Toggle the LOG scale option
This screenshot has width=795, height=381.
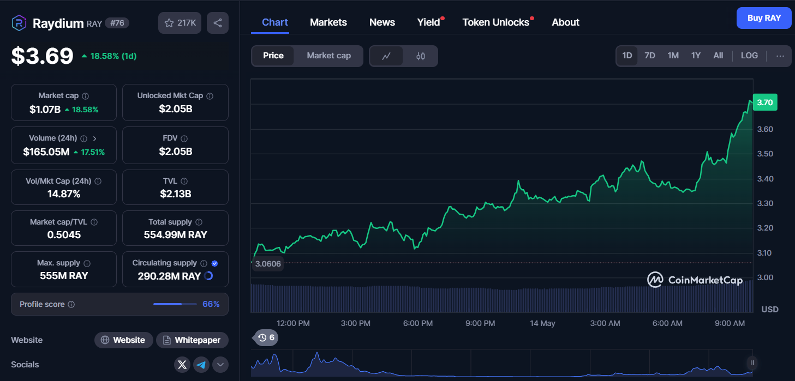[x=749, y=56]
